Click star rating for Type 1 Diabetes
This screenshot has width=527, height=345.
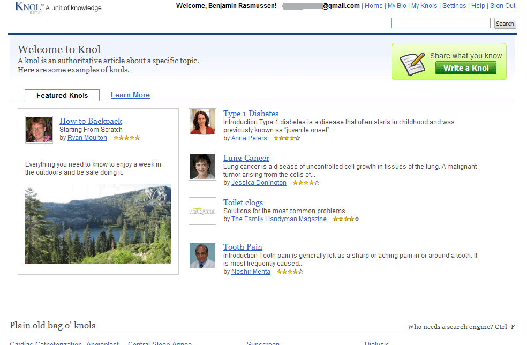tap(287, 138)
